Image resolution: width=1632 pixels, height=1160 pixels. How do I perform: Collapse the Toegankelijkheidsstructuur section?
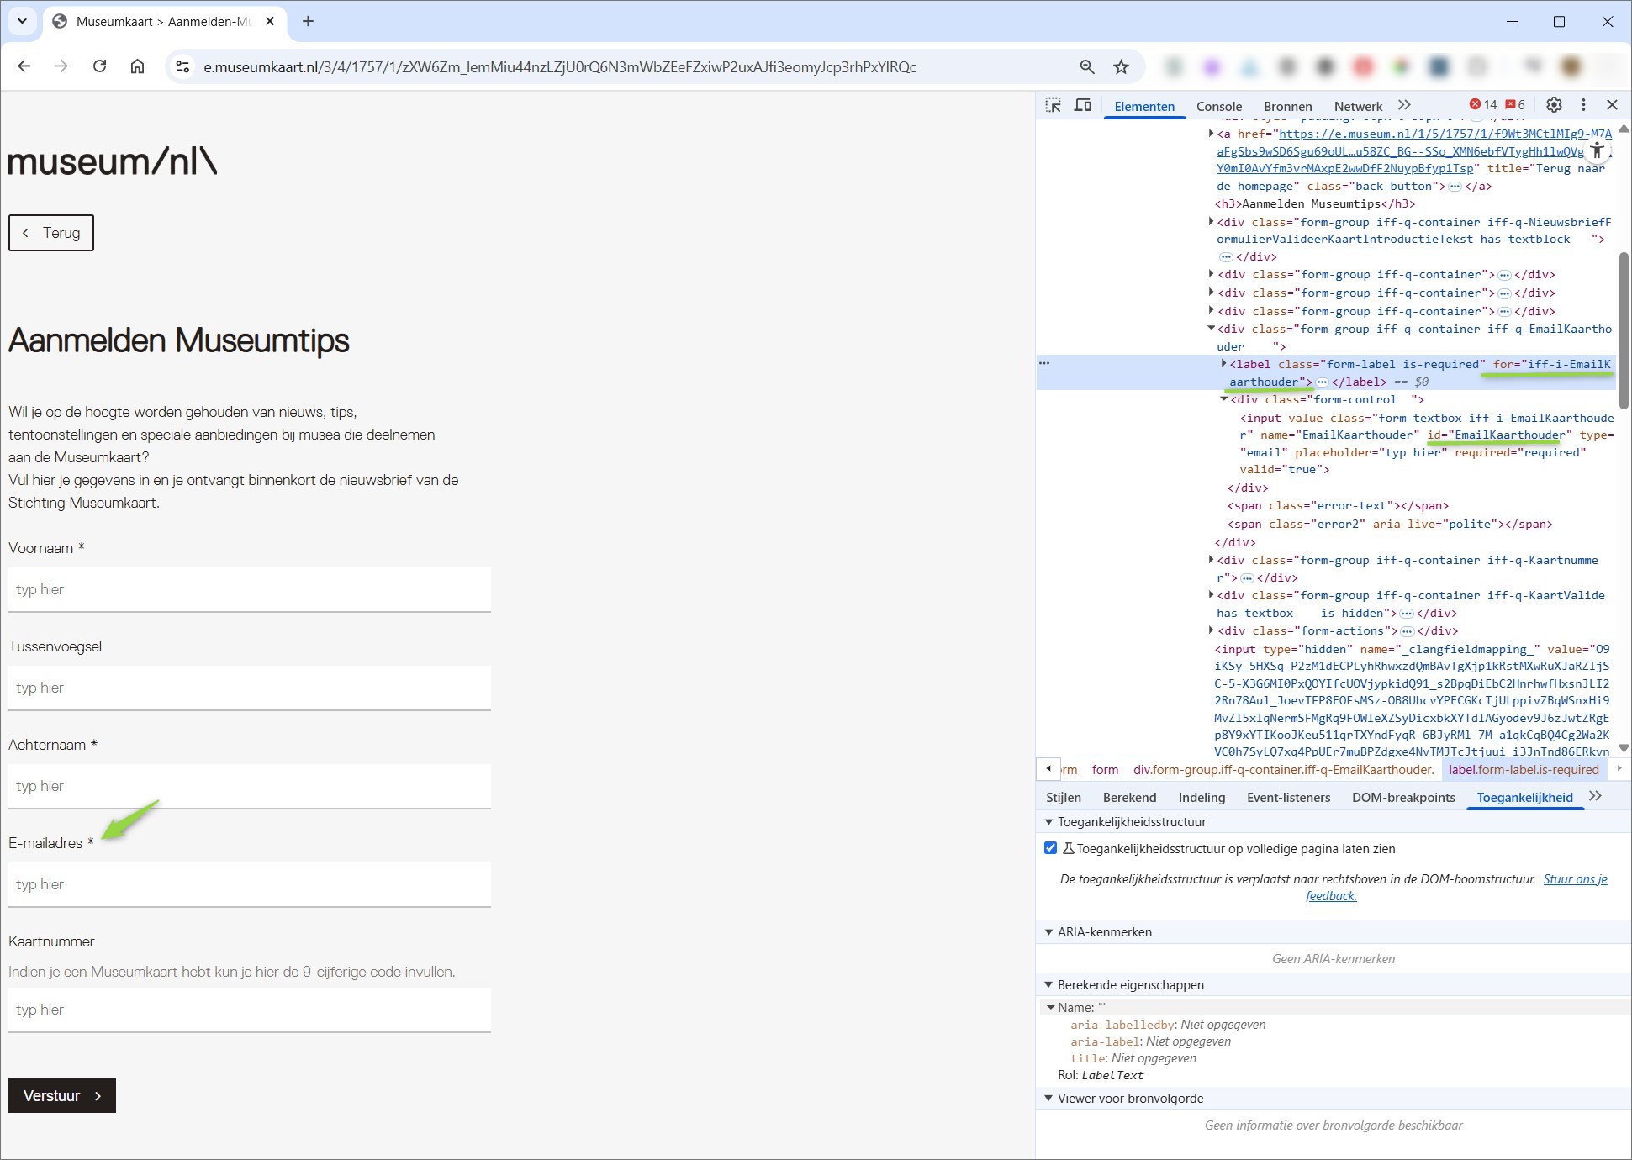1048,821
